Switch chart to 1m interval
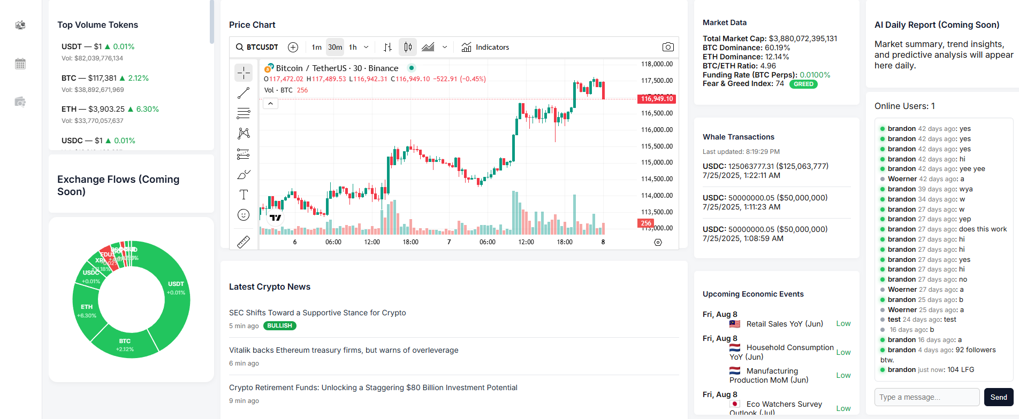1019x419 pixels. (317, 47)
